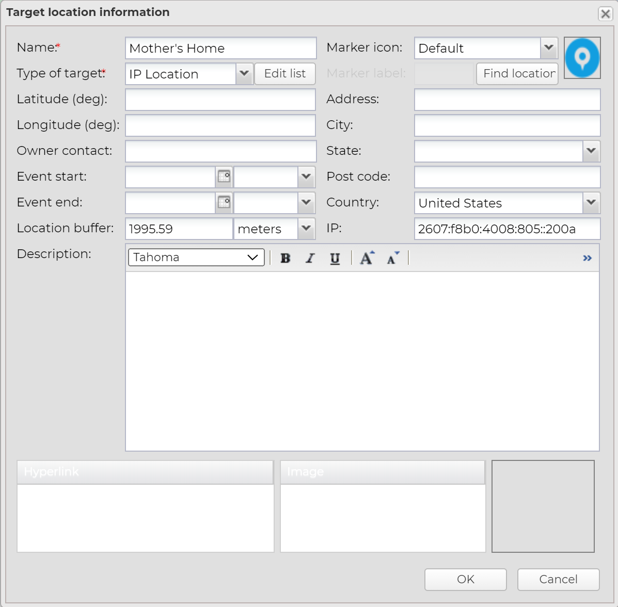Toggle bold formatting in description toolbar
618x607 pixels.
(x=285, y=258)
